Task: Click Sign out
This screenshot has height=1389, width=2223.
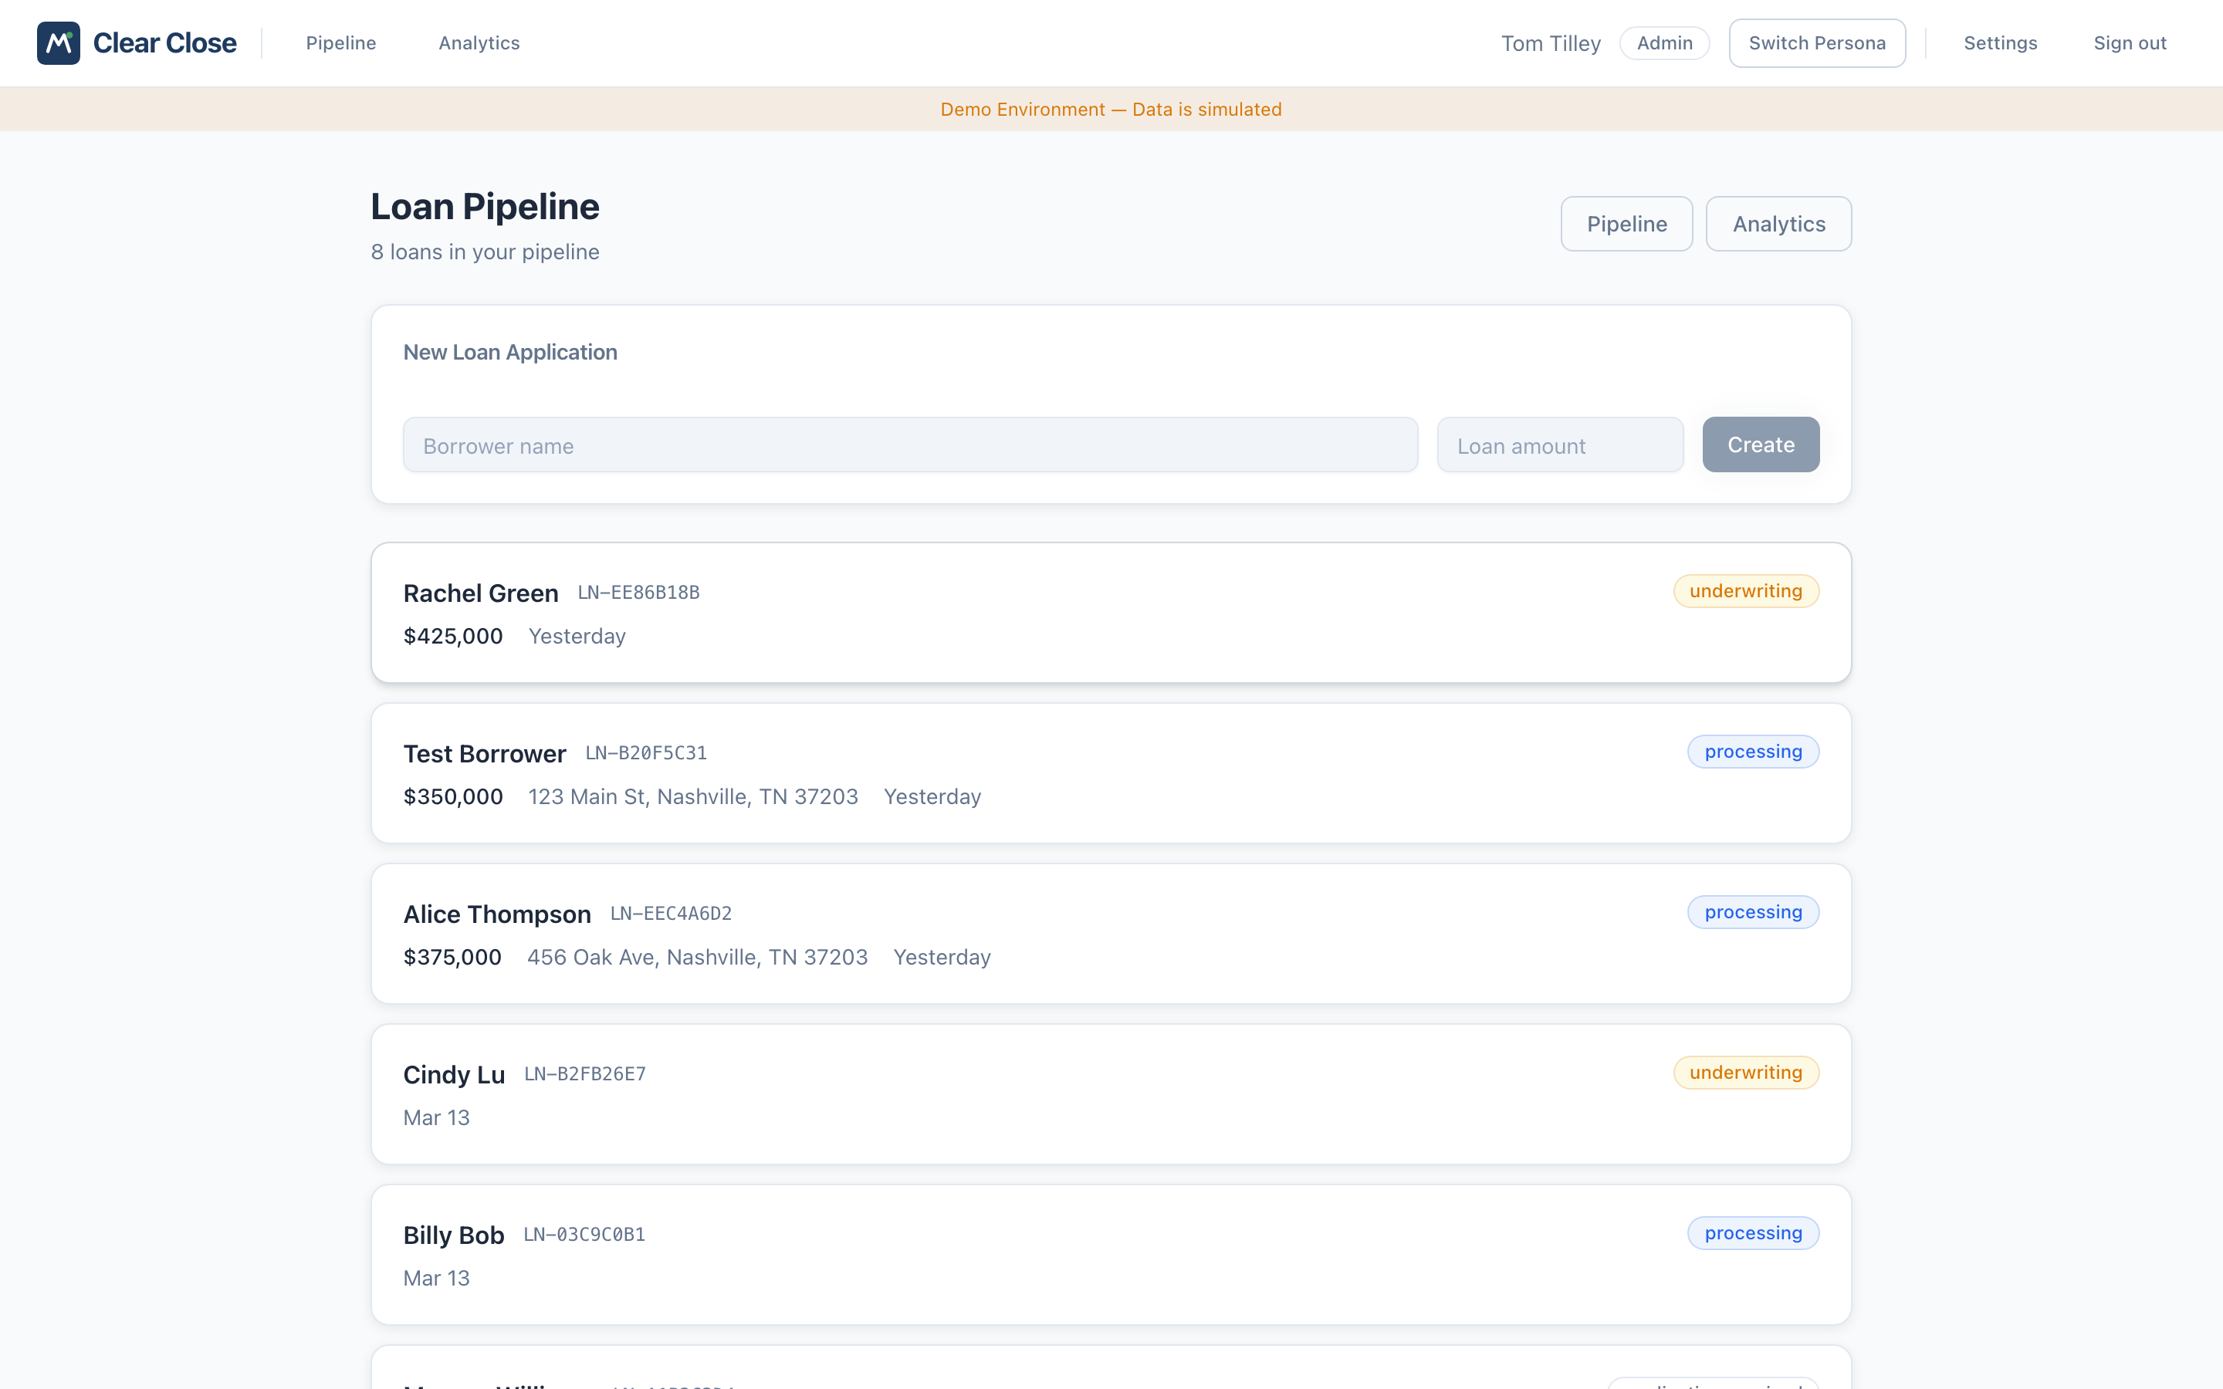Action: [2130, 42]
